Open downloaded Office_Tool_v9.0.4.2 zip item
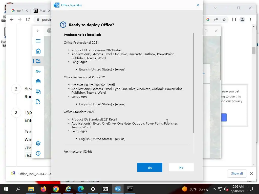259x194 pixels. point(31,174)
